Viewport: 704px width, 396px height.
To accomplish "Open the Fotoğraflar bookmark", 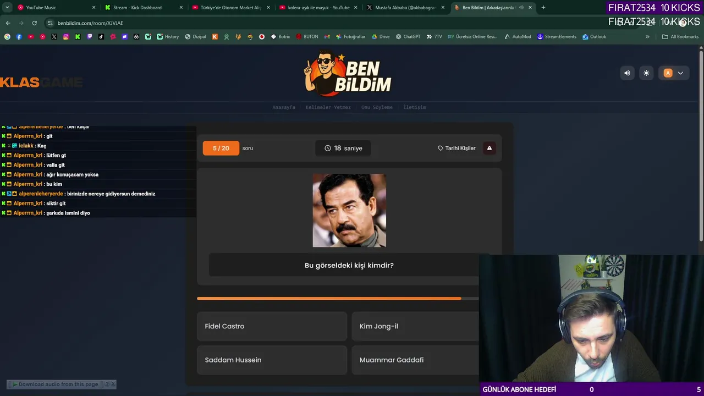I will 350,37.
